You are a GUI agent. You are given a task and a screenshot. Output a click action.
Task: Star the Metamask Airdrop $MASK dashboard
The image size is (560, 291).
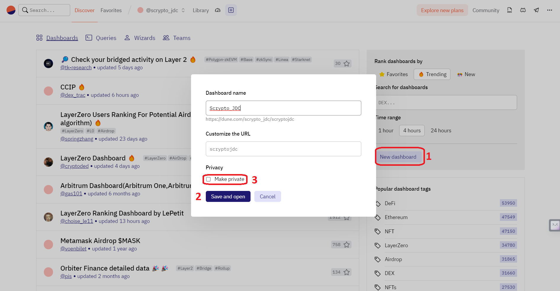coord(346,245)
